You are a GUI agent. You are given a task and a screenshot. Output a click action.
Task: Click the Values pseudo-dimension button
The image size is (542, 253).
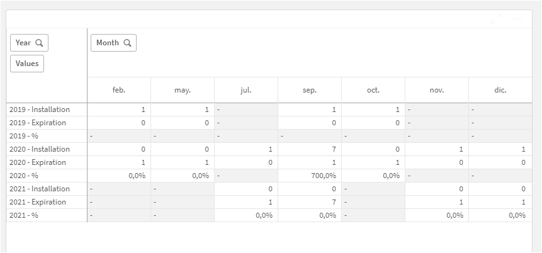pyautogui.click(x=27, y=64)
